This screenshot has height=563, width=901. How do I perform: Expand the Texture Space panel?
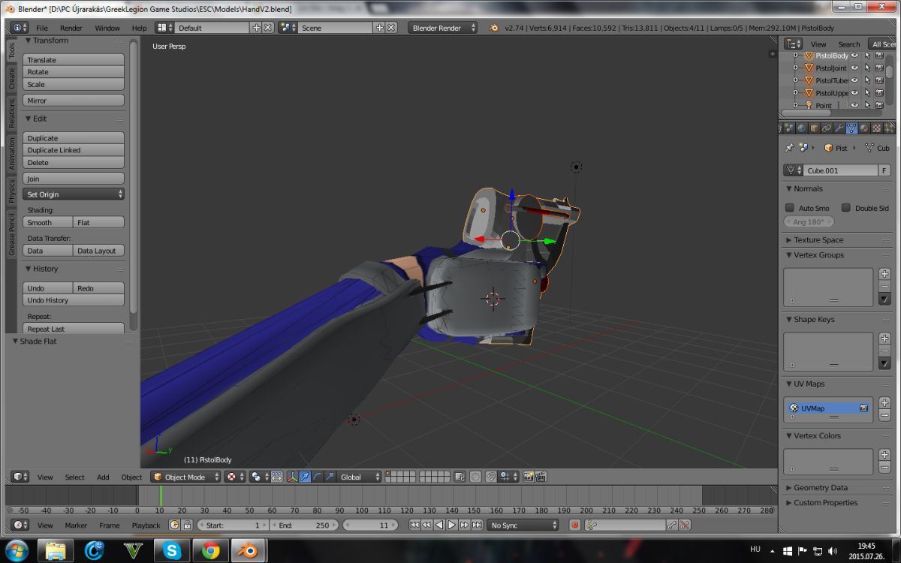click(x=818, y=239)
